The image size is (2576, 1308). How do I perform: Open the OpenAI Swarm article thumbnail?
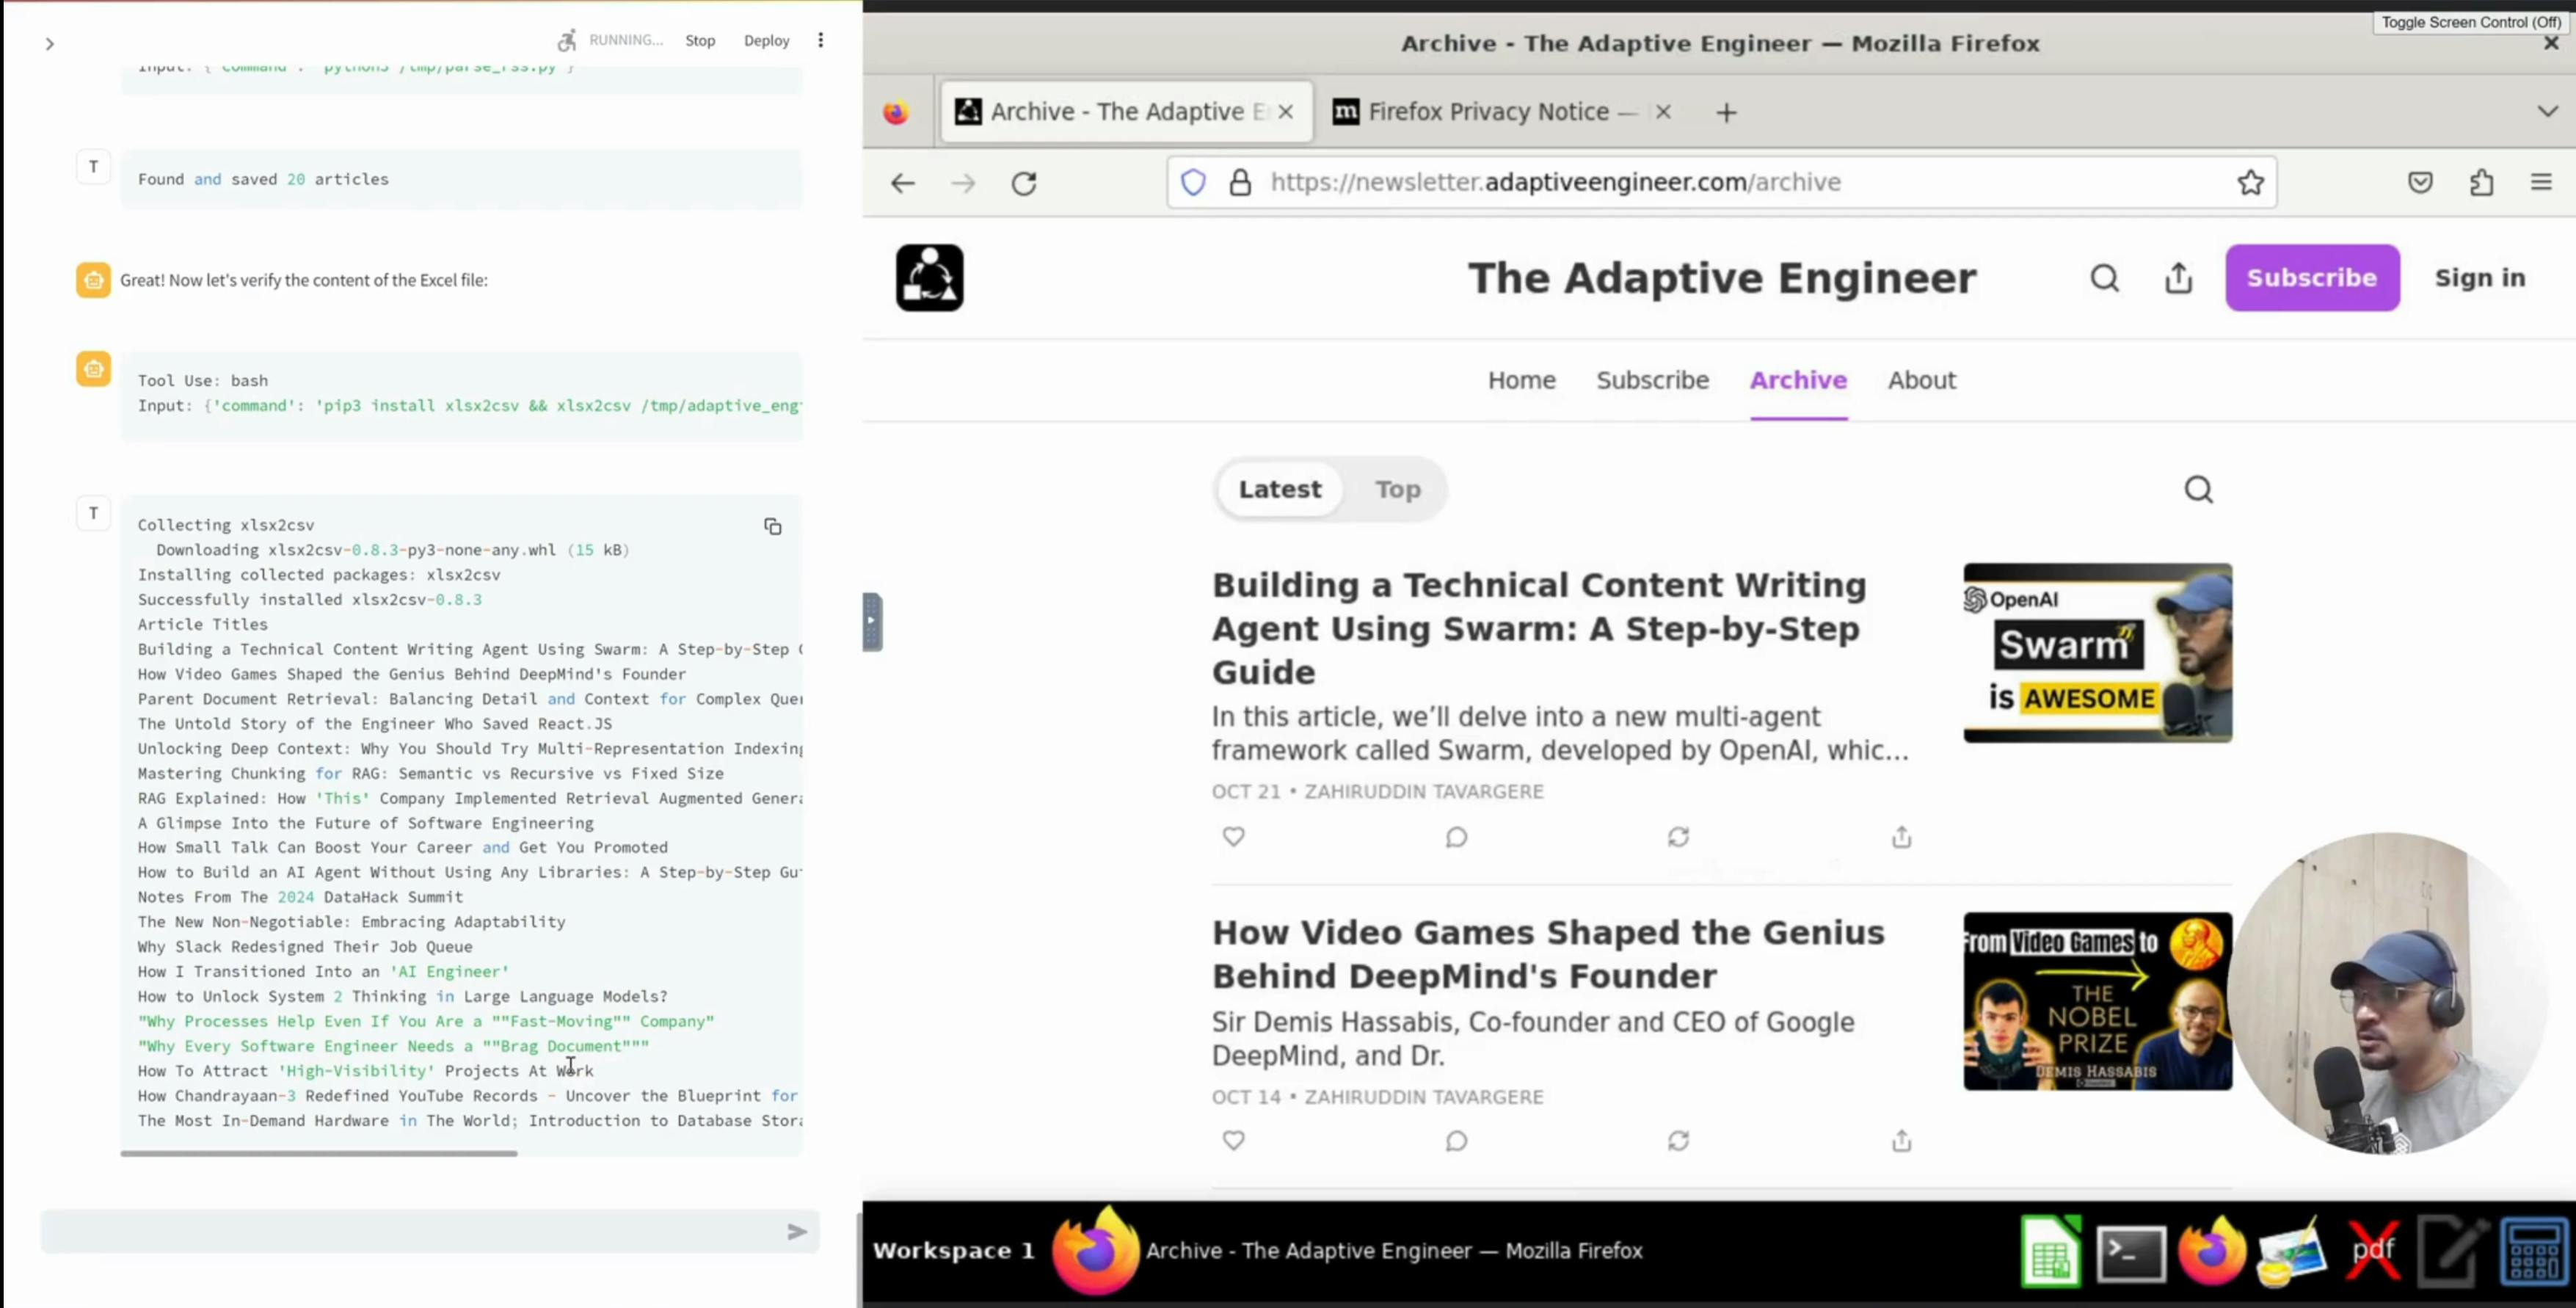[x=2097, y=652]
